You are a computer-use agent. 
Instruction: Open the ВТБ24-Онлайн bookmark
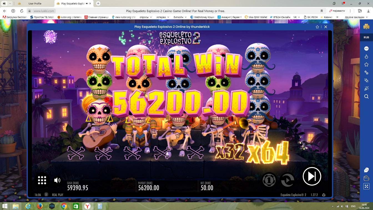click(x=280, y=17)
